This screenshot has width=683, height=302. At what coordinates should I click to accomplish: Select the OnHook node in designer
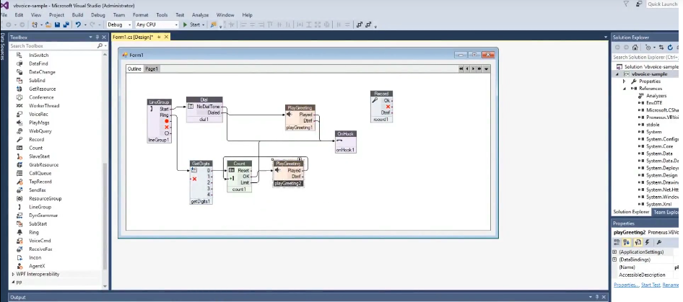(x=345, y=142)
